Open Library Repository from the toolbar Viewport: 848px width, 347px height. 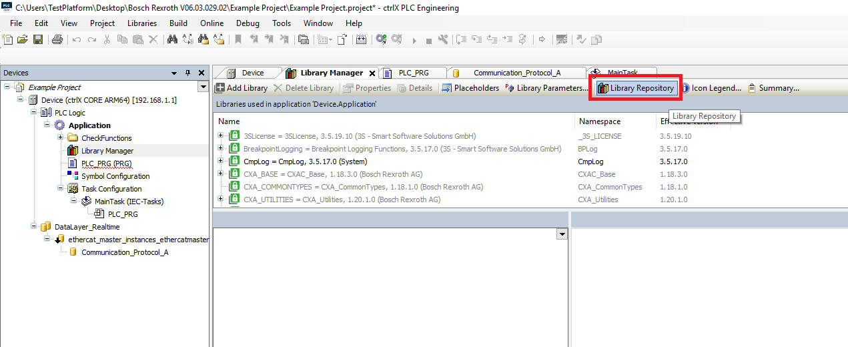[x=635, y=88]
